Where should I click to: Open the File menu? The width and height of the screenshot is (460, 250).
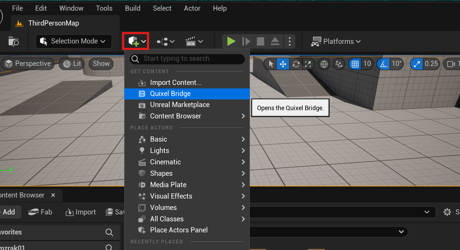coord(17,8)
